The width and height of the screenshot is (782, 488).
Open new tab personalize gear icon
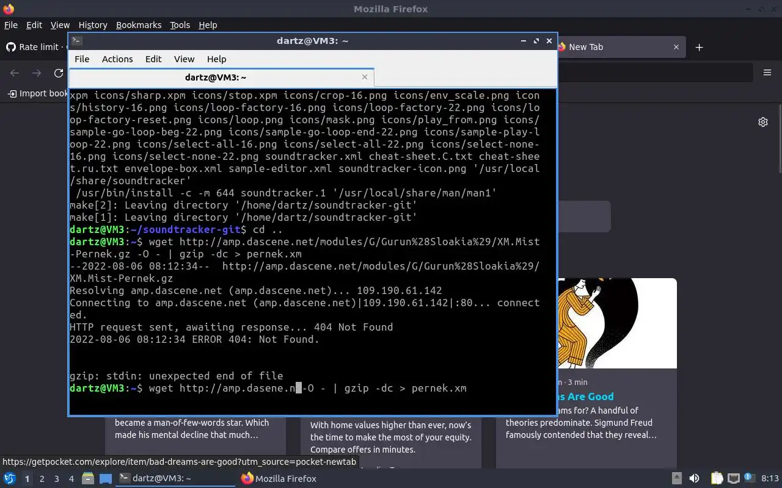coord(763,122)
